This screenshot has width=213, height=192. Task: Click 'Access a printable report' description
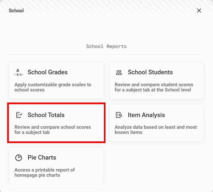[45, 173]
